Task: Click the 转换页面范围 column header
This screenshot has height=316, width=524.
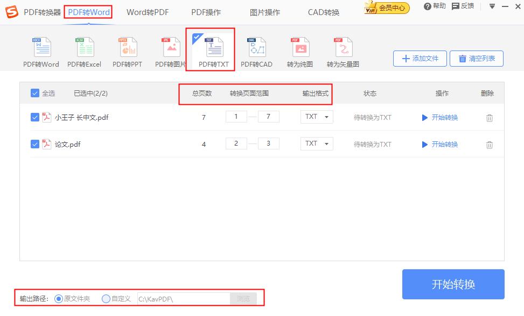Action: 249,94
